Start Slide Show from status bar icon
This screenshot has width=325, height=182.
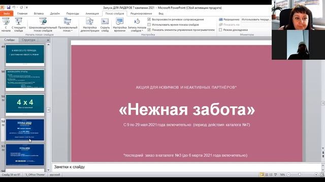(275, 175)
